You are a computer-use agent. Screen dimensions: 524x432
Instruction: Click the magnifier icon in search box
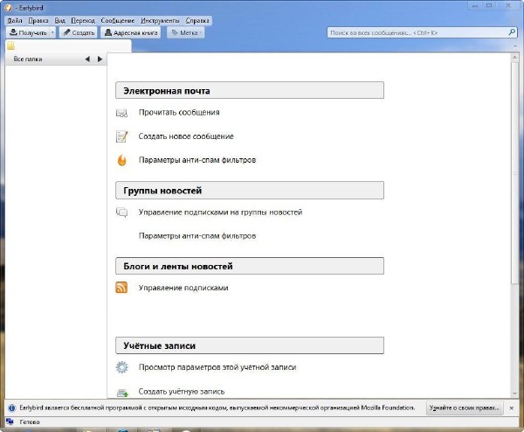pyautogui.click(x=512, y=32)
